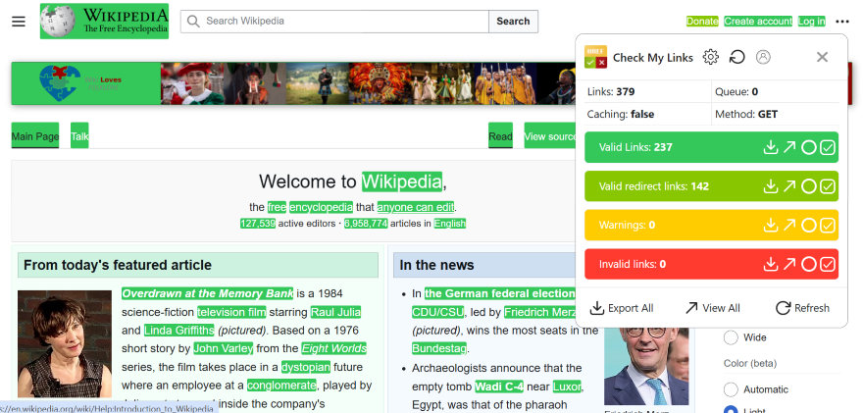Click the recheck circular arrow icon
863x413 pixels.
(x=736, y=57)
